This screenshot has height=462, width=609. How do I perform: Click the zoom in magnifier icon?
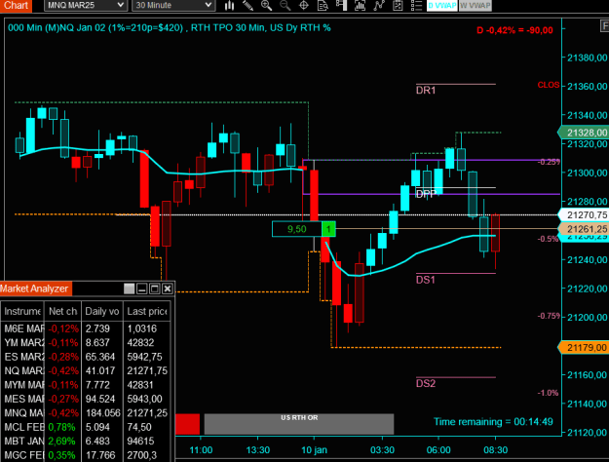click(266, 6)
